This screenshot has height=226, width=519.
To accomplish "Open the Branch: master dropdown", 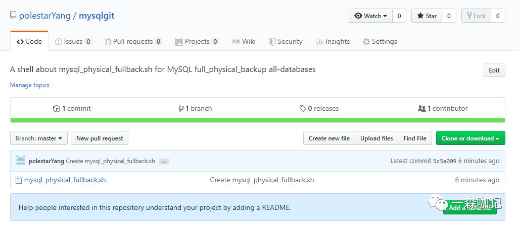I will point(39,138).
